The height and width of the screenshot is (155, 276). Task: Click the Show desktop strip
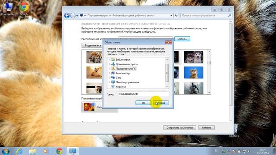click(274, 151)
